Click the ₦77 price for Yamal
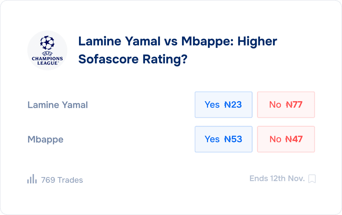342x215 pixels. (294, 105)
